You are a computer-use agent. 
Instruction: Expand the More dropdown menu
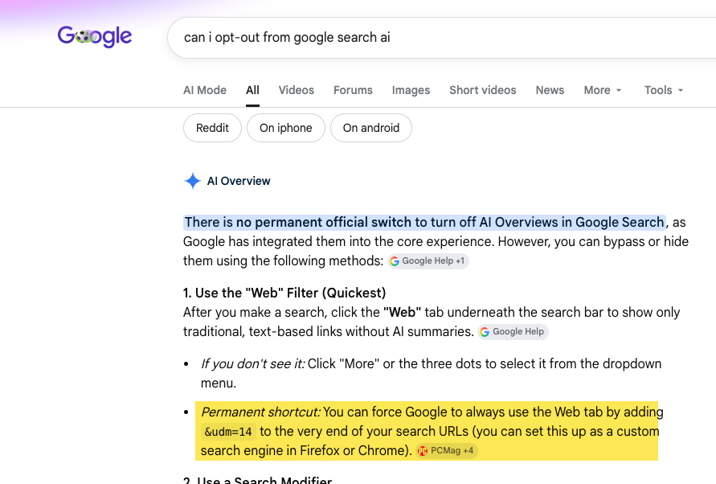(x=603, y=90)
